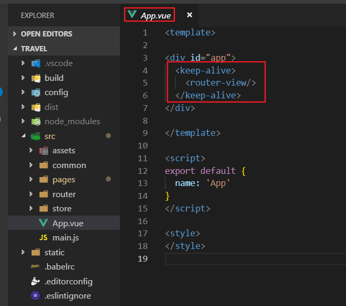Viewport: 346px width, 306px height.
Task: Click the node_modules folder icon
Action: click(36, 122)
